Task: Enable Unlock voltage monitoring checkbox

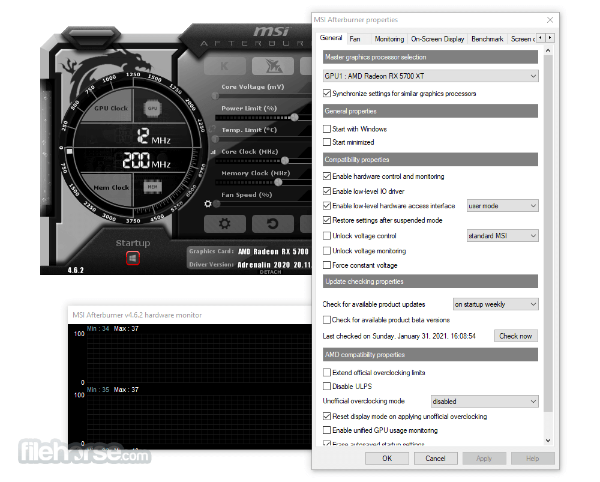Action: click(x=364, y=251)
